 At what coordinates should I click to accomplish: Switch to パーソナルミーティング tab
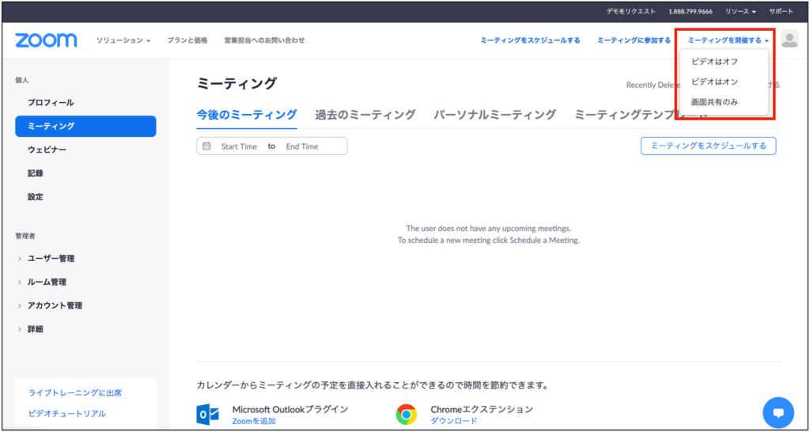[494, 115]
